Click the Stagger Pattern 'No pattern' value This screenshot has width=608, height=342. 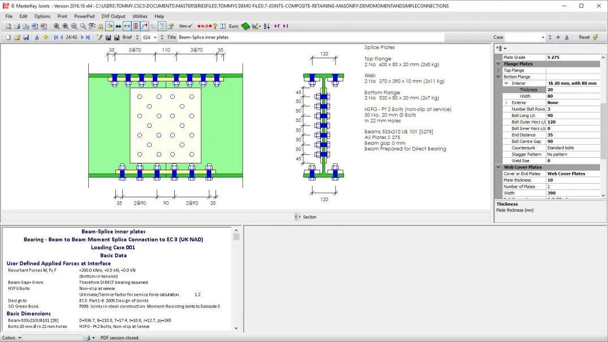(573, 154)
